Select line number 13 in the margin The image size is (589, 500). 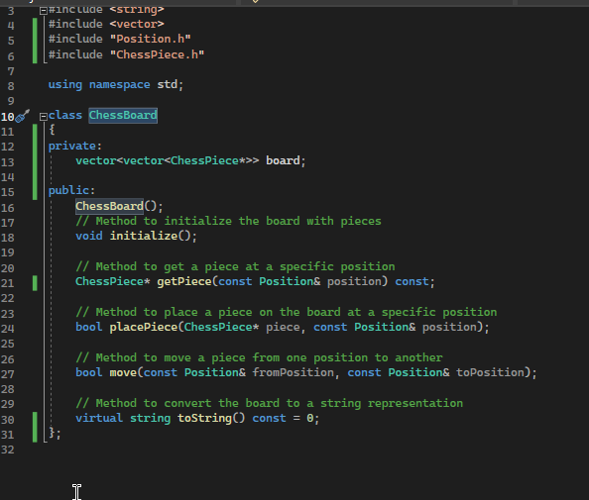[8, 162]
